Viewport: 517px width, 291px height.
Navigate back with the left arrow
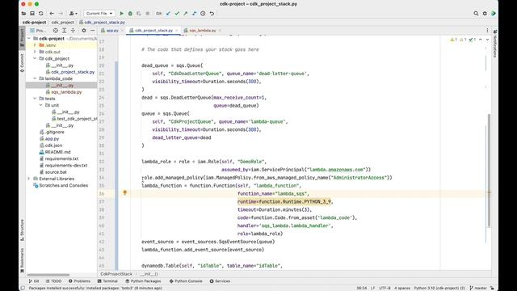click(x=52, y=14)
